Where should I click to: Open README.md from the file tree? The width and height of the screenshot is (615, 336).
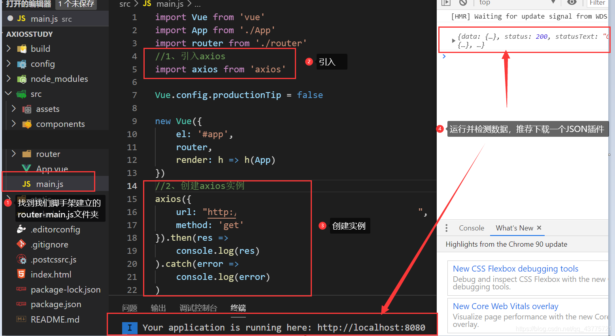click(55, 319)
